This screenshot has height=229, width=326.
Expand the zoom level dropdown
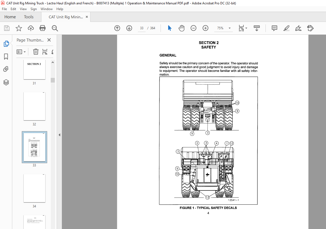pos(230,28)
